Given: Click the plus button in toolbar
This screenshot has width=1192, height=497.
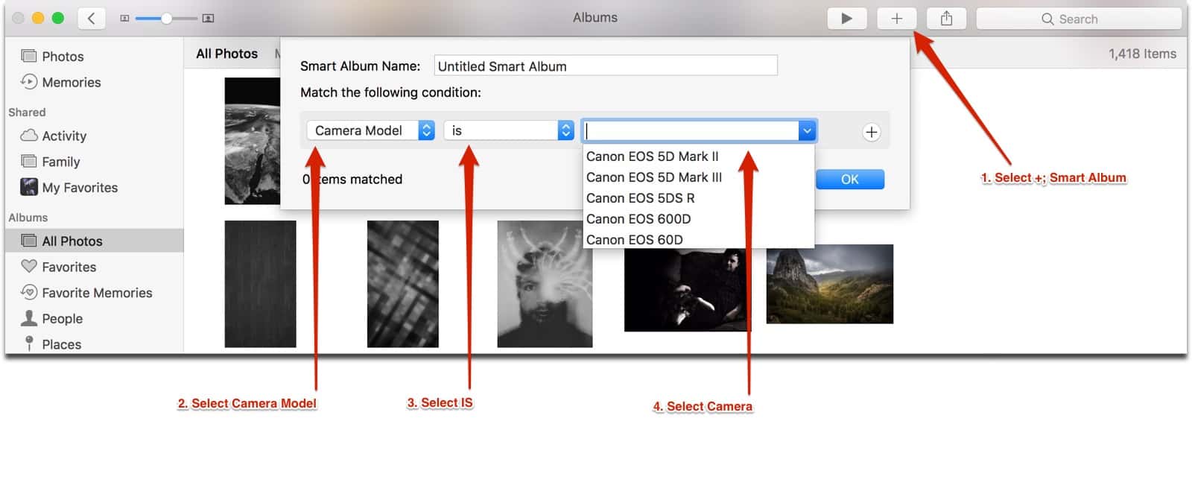Looking at the screenshot, I should click(x=897, y=19).
